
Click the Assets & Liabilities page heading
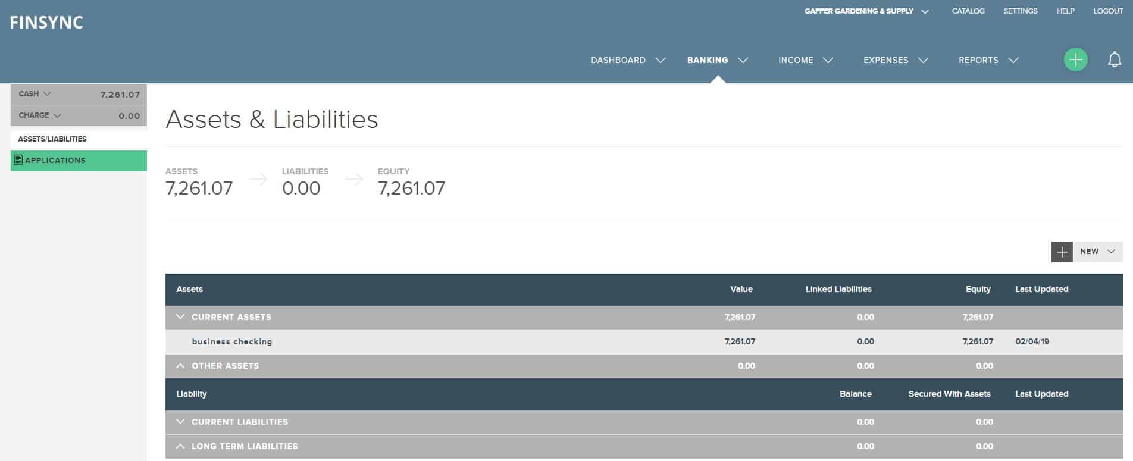(272, 119)
